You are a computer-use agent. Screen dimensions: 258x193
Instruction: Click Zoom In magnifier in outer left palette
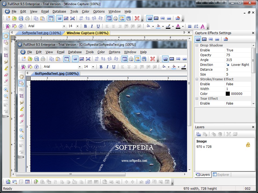6,90
